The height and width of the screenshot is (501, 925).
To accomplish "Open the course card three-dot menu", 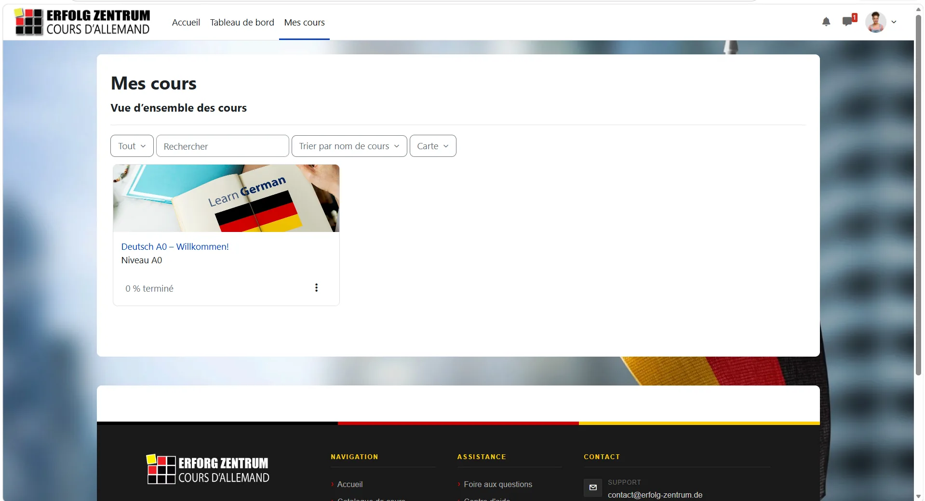I will pyautogui.click(x=316, y=288).
